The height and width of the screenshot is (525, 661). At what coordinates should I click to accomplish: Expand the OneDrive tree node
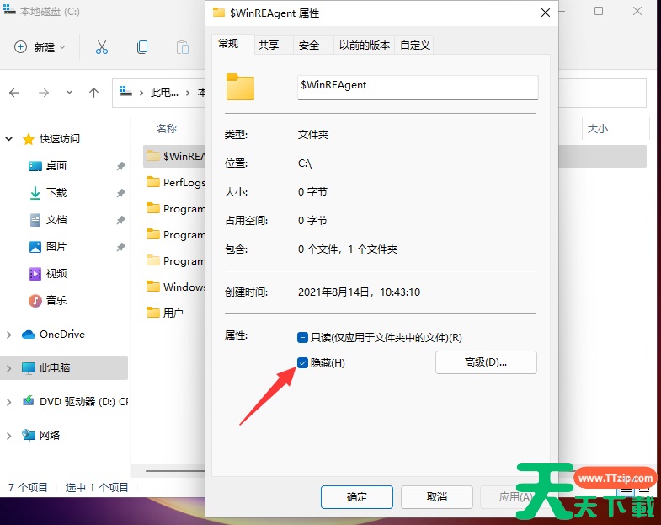pos(9,335)
